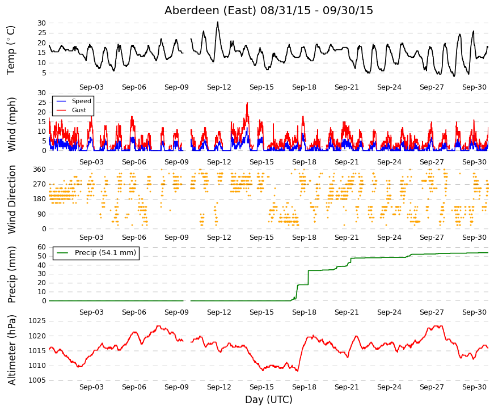Click the chart title Aberdeen (East)
Viewport: 494px width, 411px height.
click(210, 10)
